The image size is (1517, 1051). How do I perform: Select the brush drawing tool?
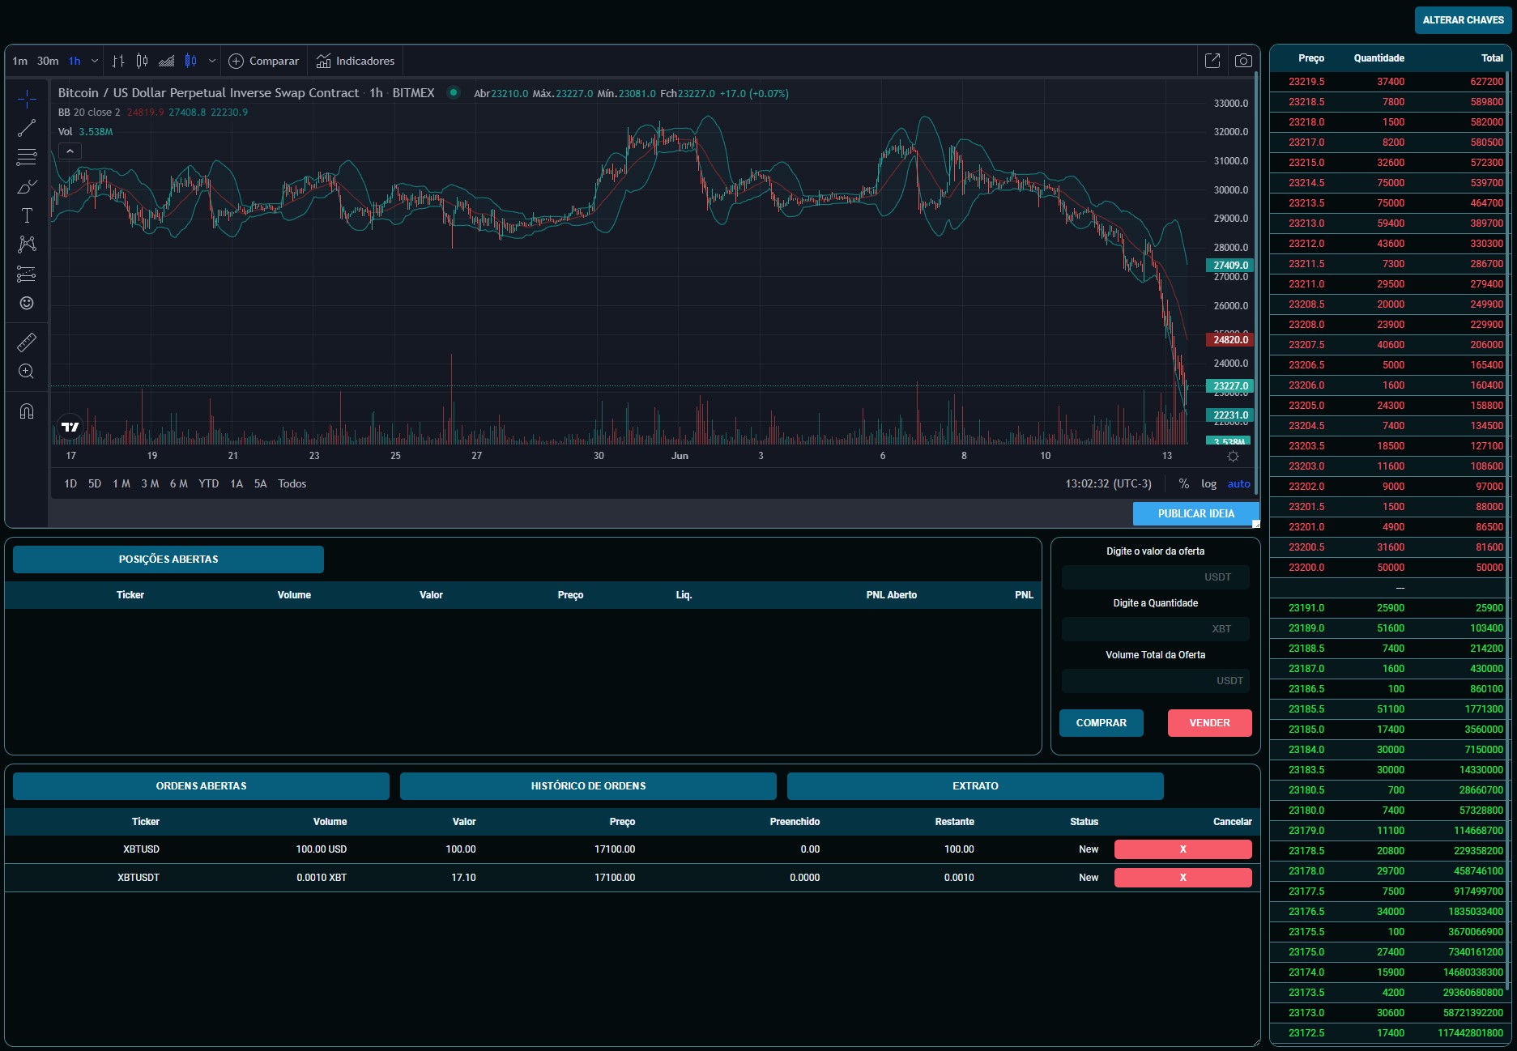pyautogui.click(x=27, y=186)
